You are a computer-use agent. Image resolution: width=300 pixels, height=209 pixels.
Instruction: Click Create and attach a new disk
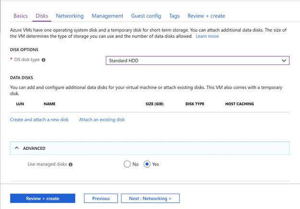pyautogui.click(x=39, y=120)
